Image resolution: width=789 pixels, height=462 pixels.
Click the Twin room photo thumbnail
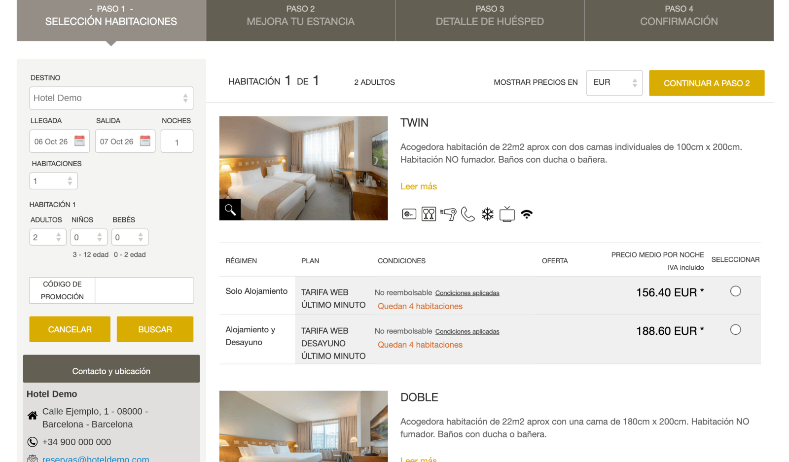[304, 168]
